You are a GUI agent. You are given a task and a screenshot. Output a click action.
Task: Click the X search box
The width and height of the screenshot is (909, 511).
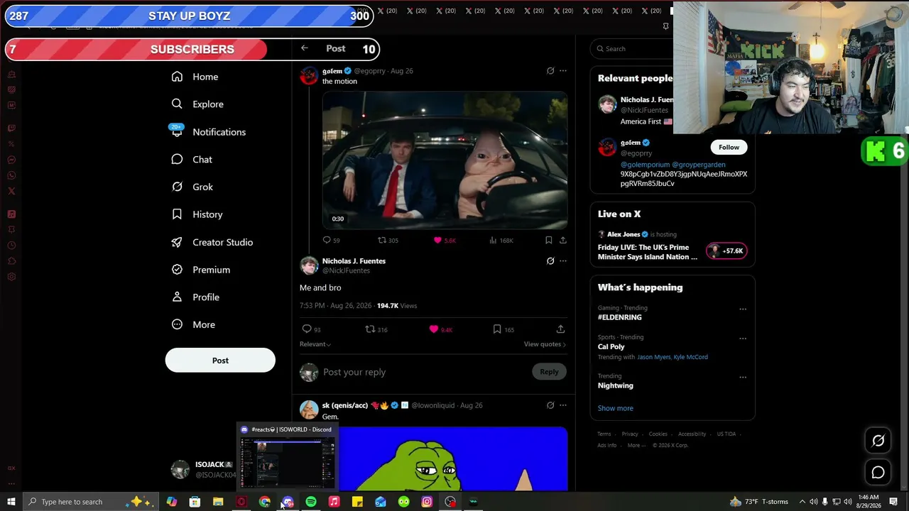(x=632, y=49)
